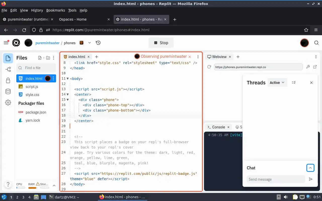Click the phones repl name
Screen dimensions: 322x201
tap(70, 43)
